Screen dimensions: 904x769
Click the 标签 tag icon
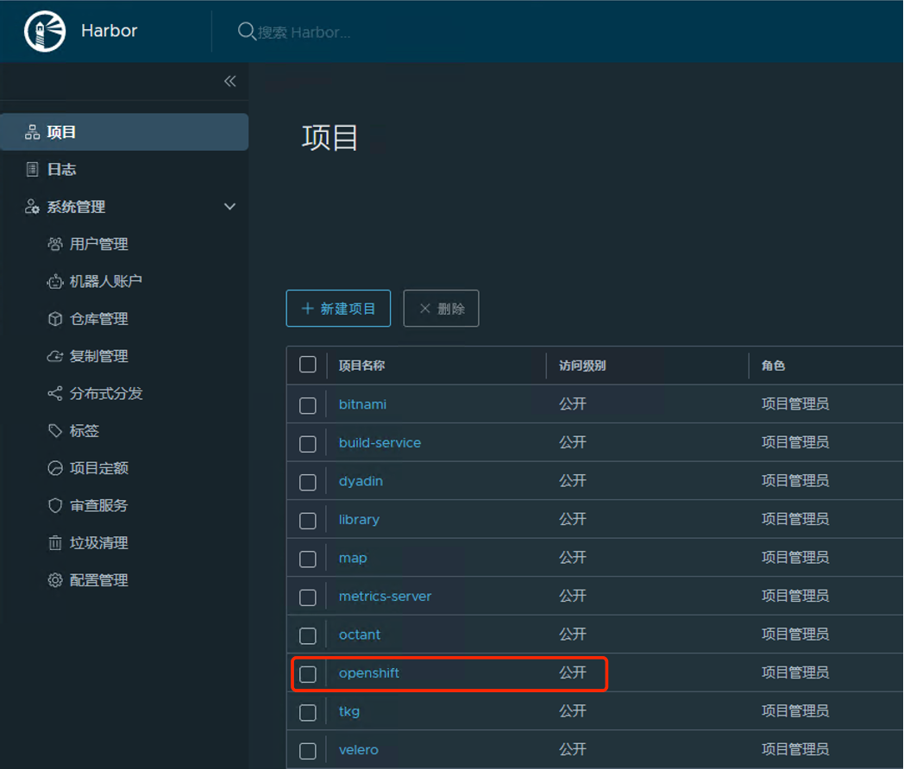pyautogui.click(x=54, y=431)
